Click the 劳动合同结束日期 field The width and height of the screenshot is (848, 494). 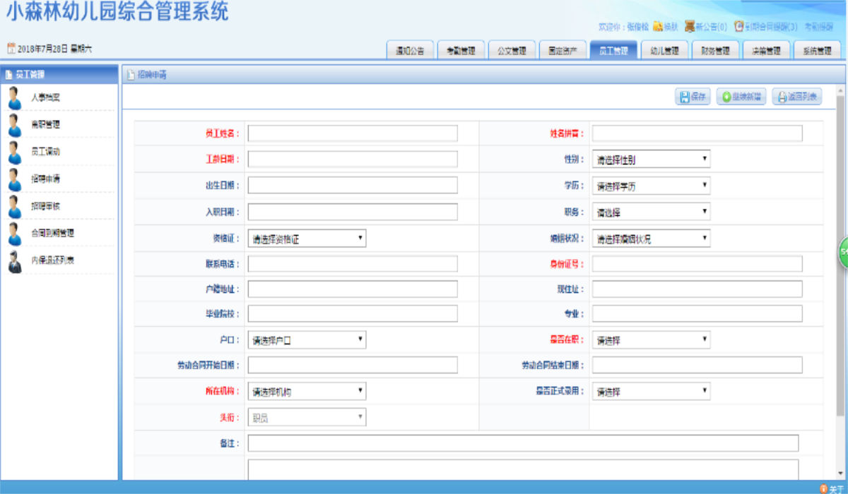click(x=697, y=365)
